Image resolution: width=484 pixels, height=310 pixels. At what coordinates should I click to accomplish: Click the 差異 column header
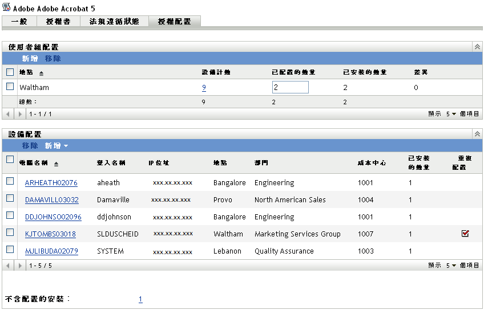(x=421, y=72)
